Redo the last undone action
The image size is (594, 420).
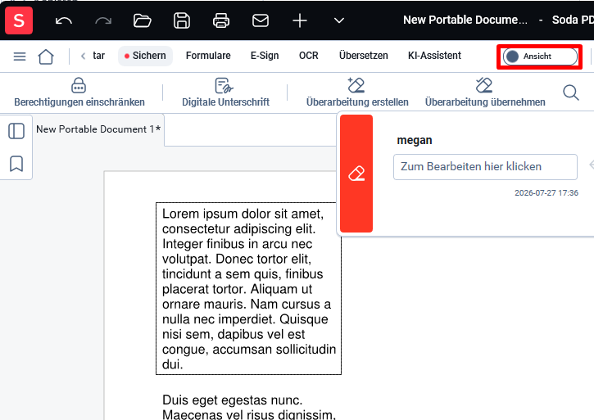point(103,20)
